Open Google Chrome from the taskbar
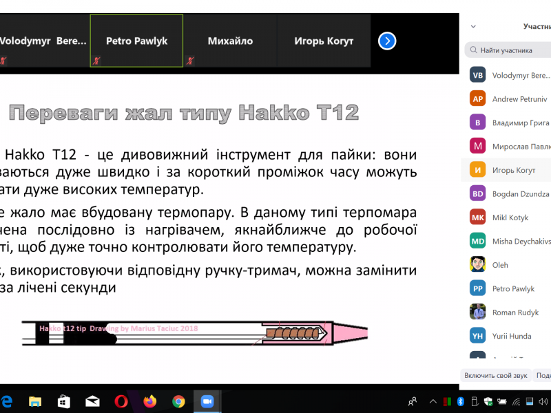The height and width of the screenshot is (413, 551). pyautogui.click(x=178, y=401)
